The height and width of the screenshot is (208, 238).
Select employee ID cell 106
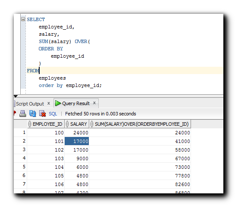point(46,184)
